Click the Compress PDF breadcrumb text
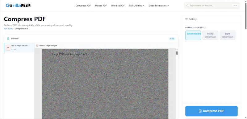This screenshot has height=119, width=247. (21, 29)
